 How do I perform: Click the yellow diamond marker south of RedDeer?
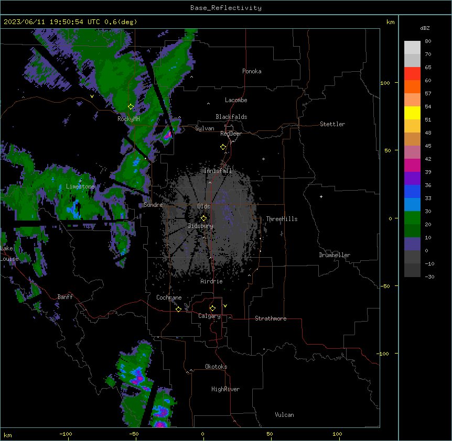tap(223, 147)
